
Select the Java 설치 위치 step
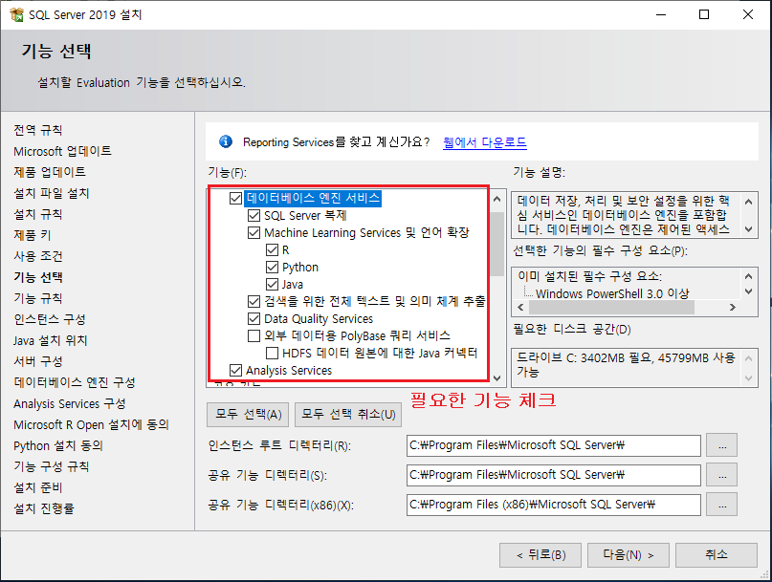(50, 340)
